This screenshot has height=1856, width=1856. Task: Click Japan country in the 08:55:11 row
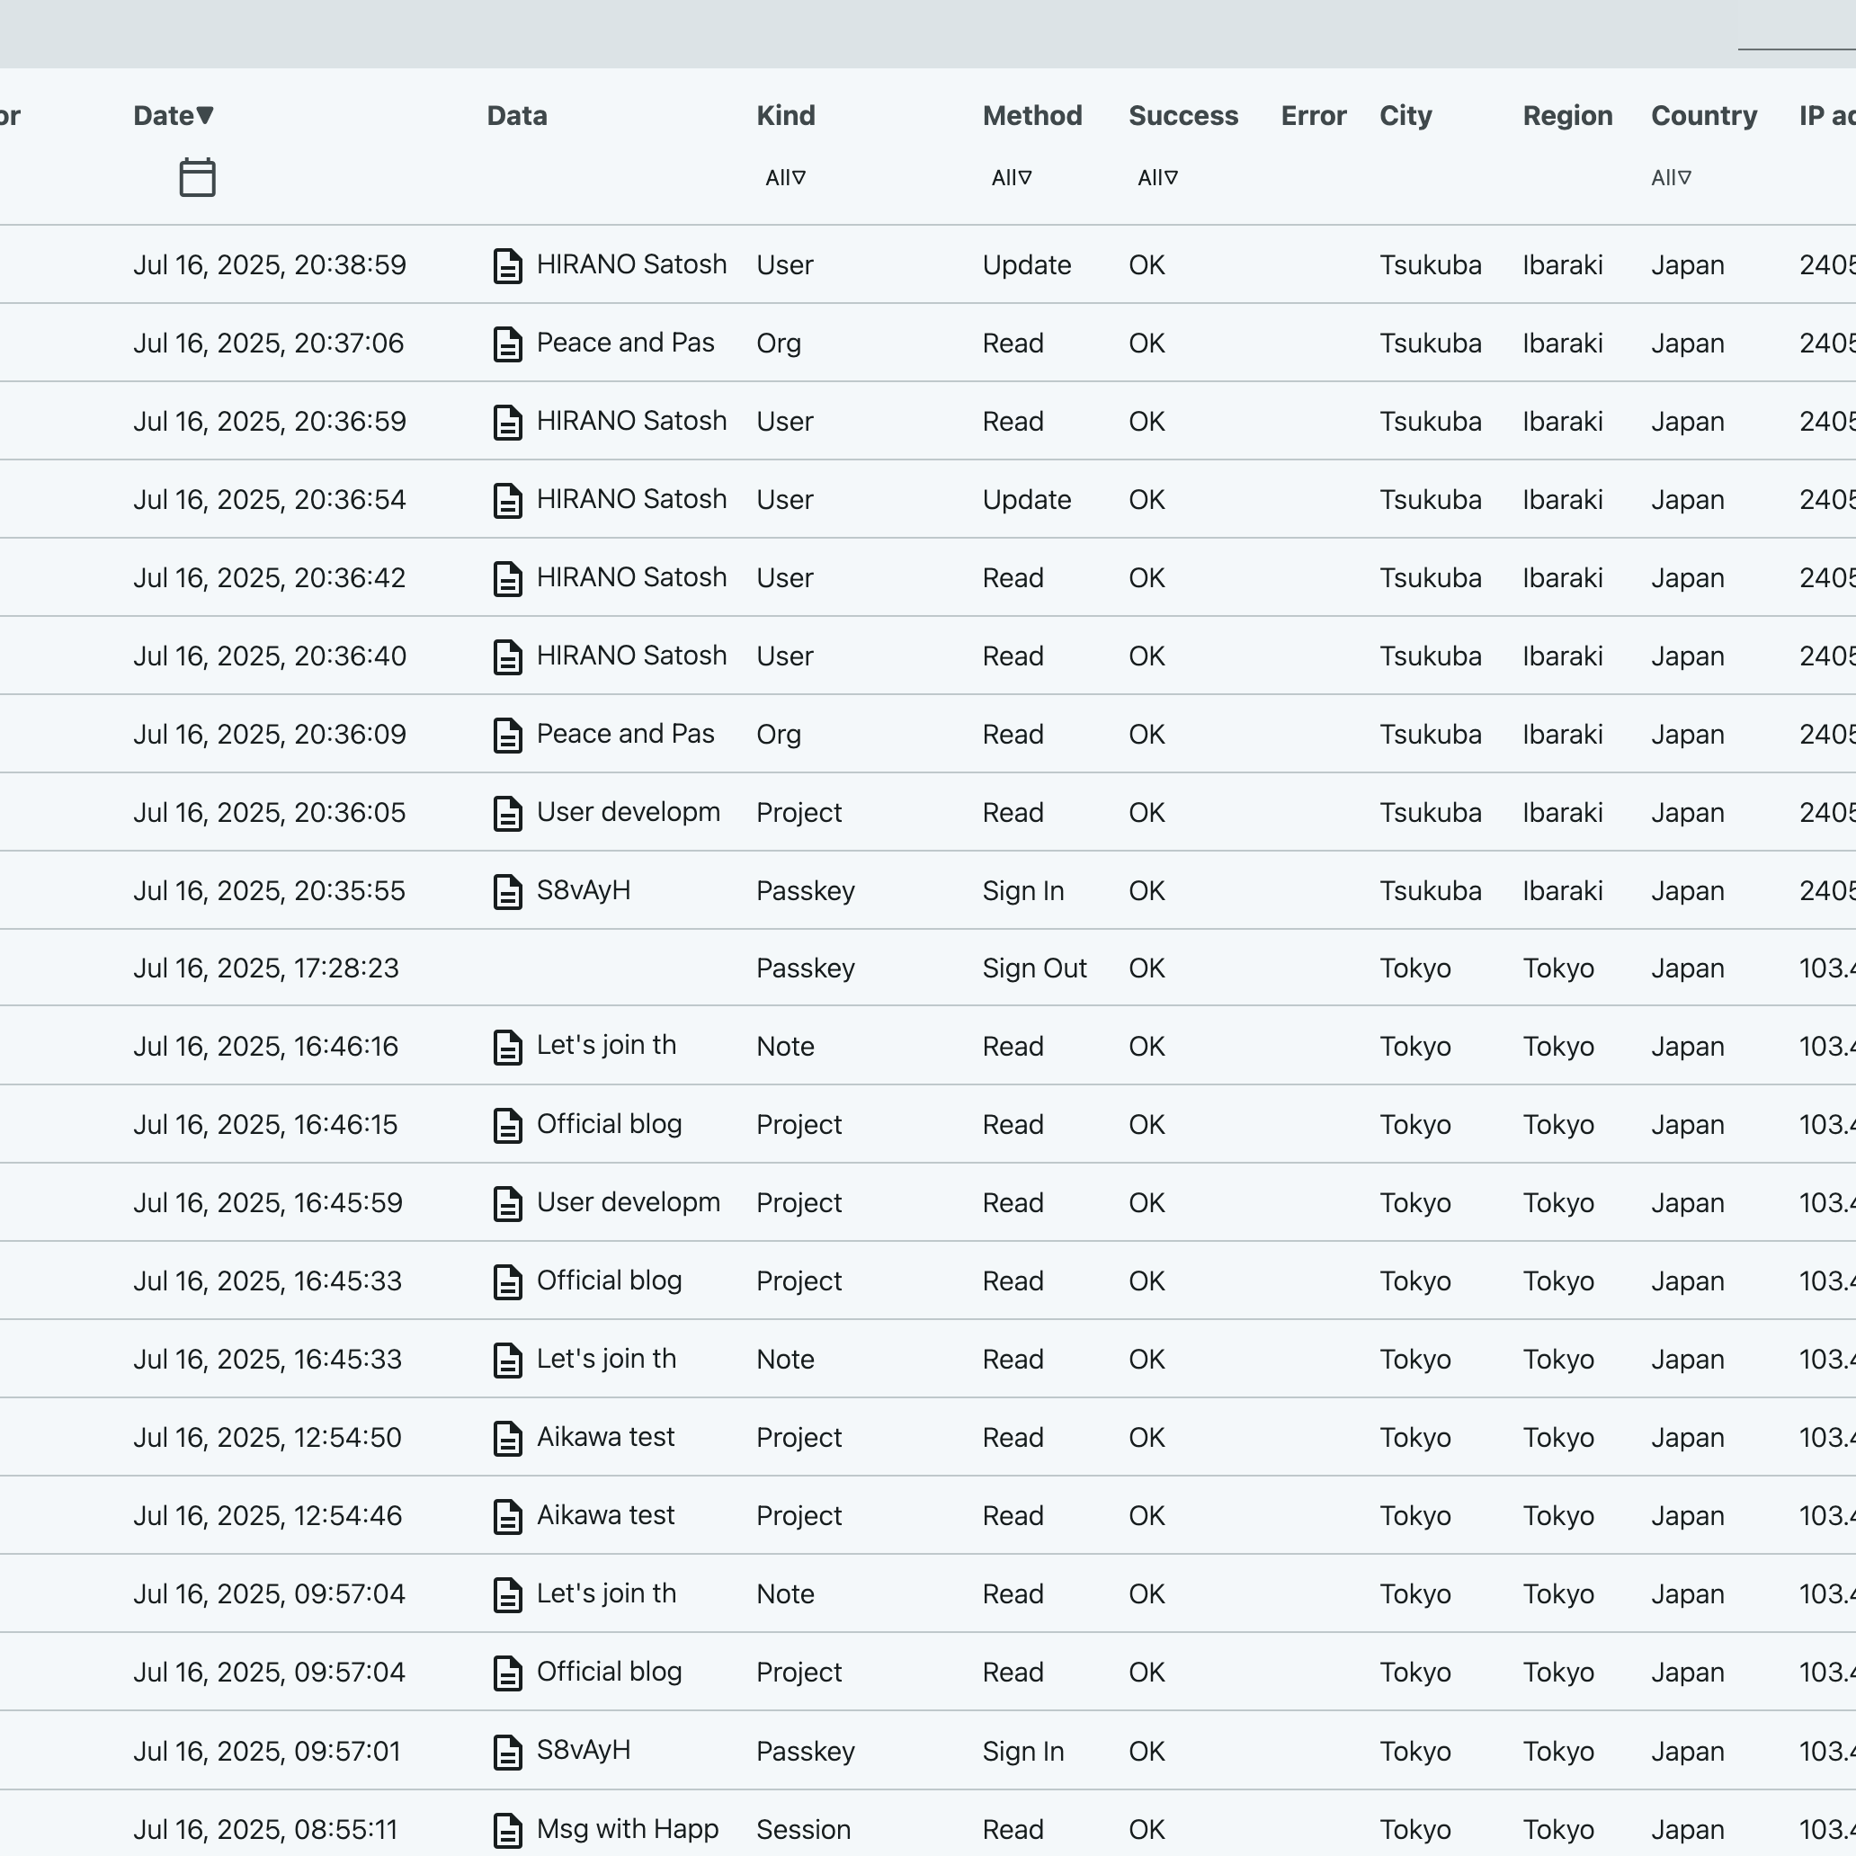click(1687, 1830)
